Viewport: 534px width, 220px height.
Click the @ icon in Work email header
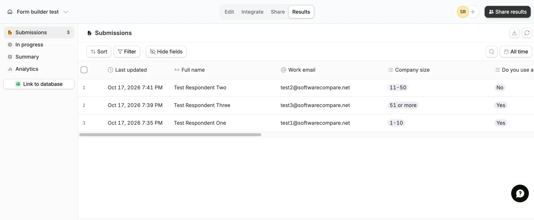[284, 70]
